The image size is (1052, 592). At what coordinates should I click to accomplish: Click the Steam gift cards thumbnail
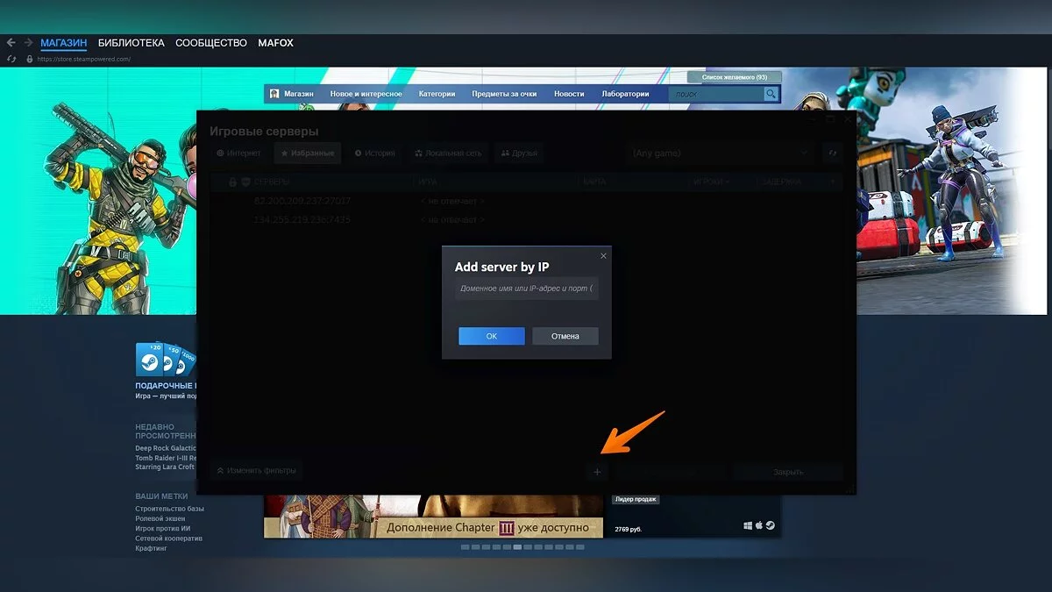coord(166,360)
